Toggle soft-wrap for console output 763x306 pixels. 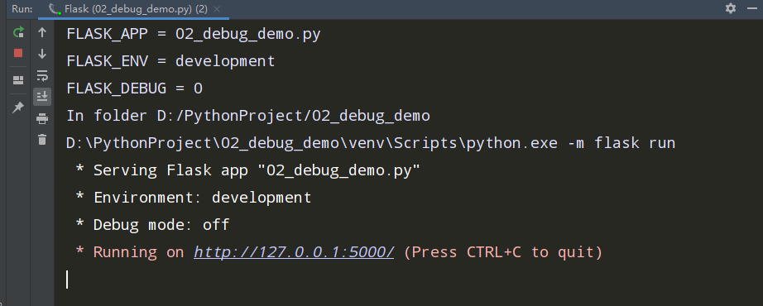[x=42, y=75]
